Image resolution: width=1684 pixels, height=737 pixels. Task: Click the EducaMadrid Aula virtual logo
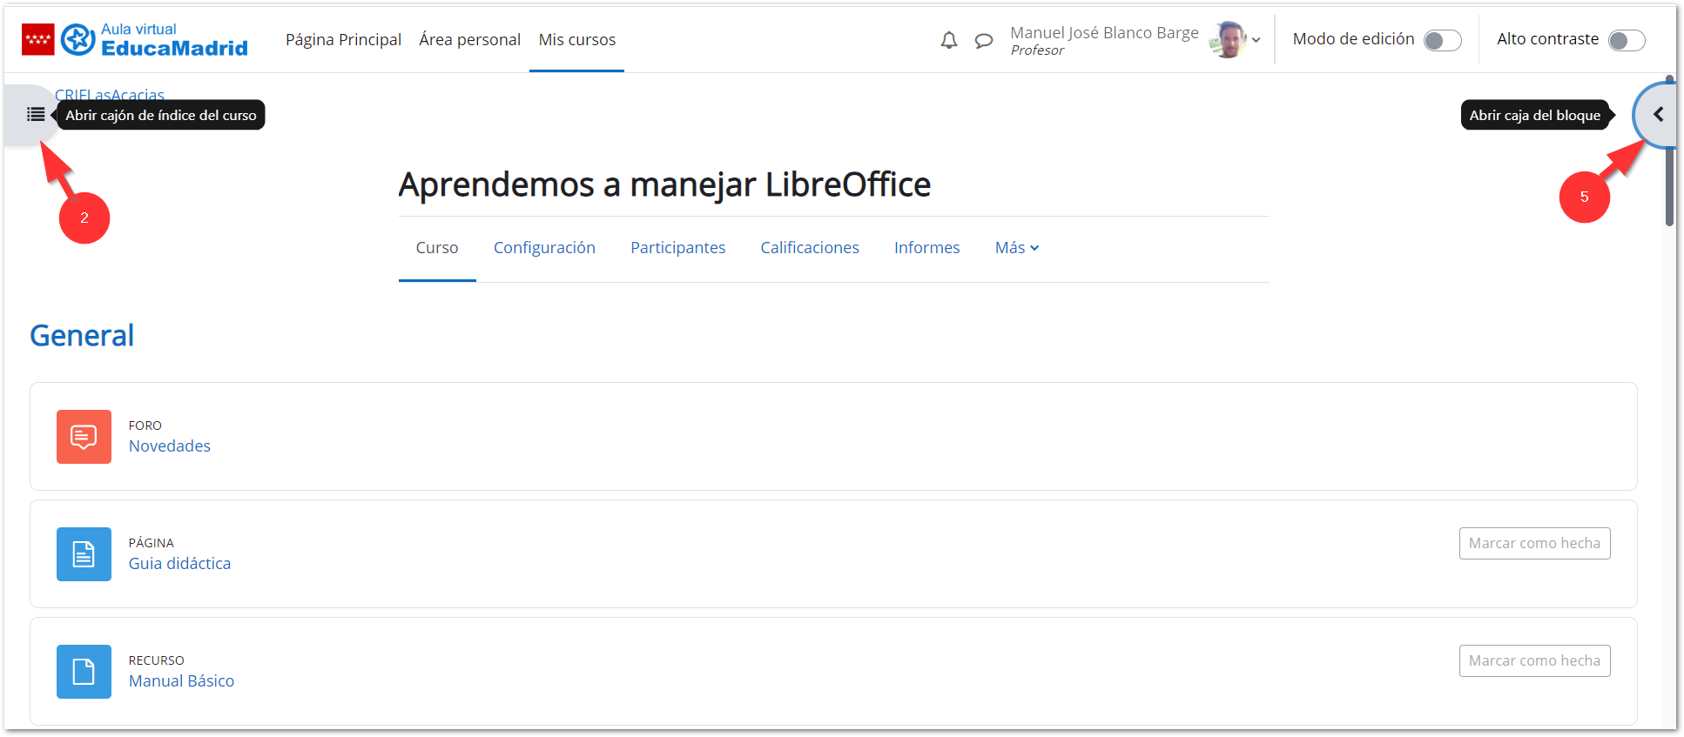[155, 39]
